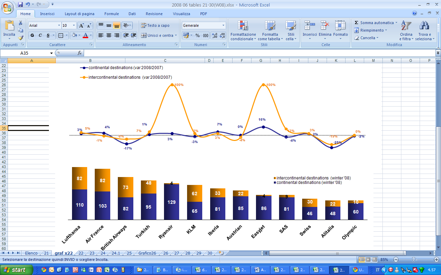Undo the last action
441x275 pixels.
tap(28, 4)
